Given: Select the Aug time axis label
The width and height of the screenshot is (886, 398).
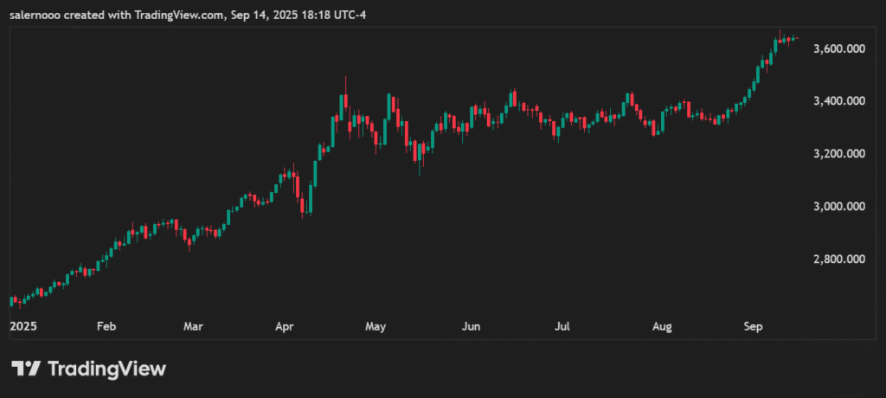Looking at the screenshot, I should [662, 327].
